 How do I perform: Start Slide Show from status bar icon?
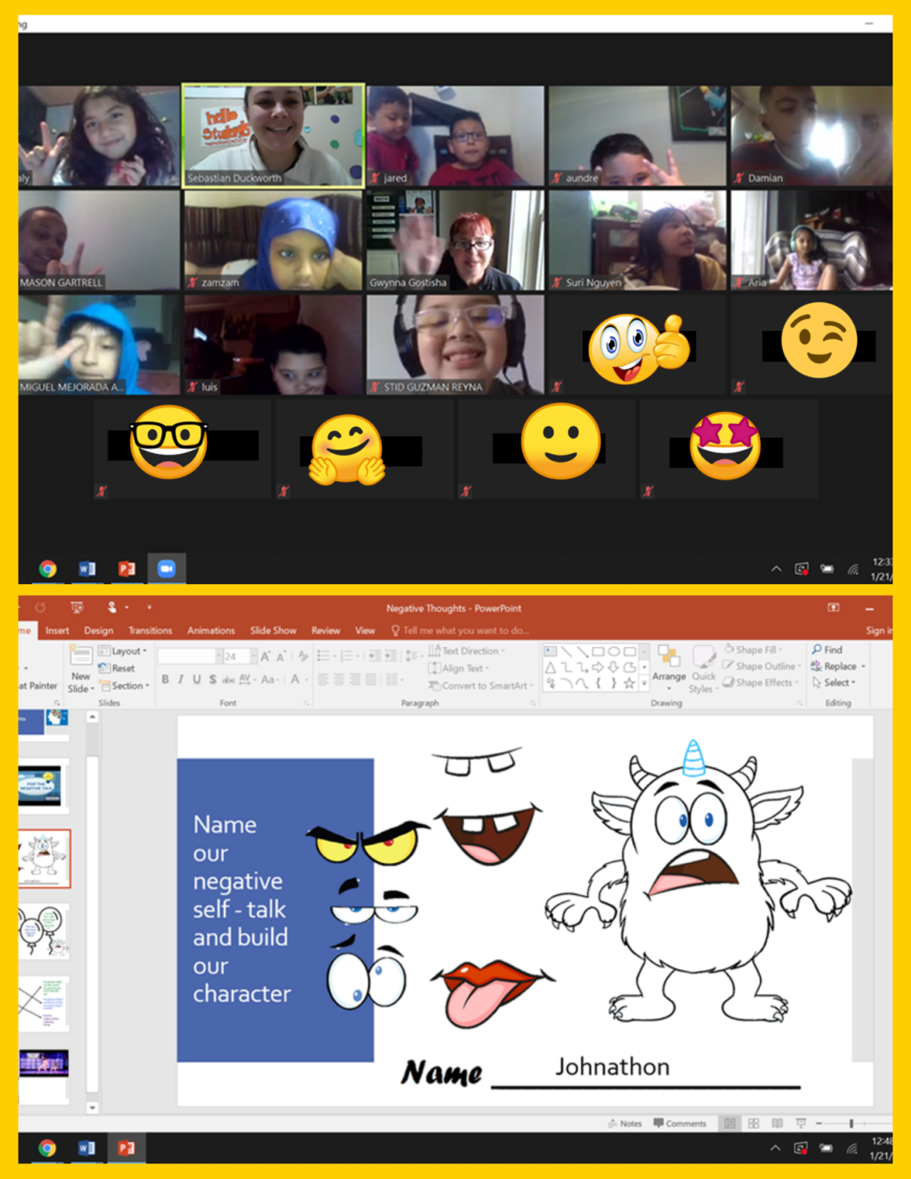tap(801, 1124)
